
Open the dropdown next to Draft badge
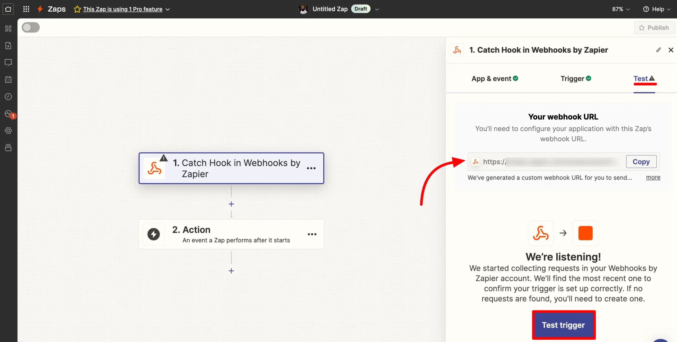point(377,9)
